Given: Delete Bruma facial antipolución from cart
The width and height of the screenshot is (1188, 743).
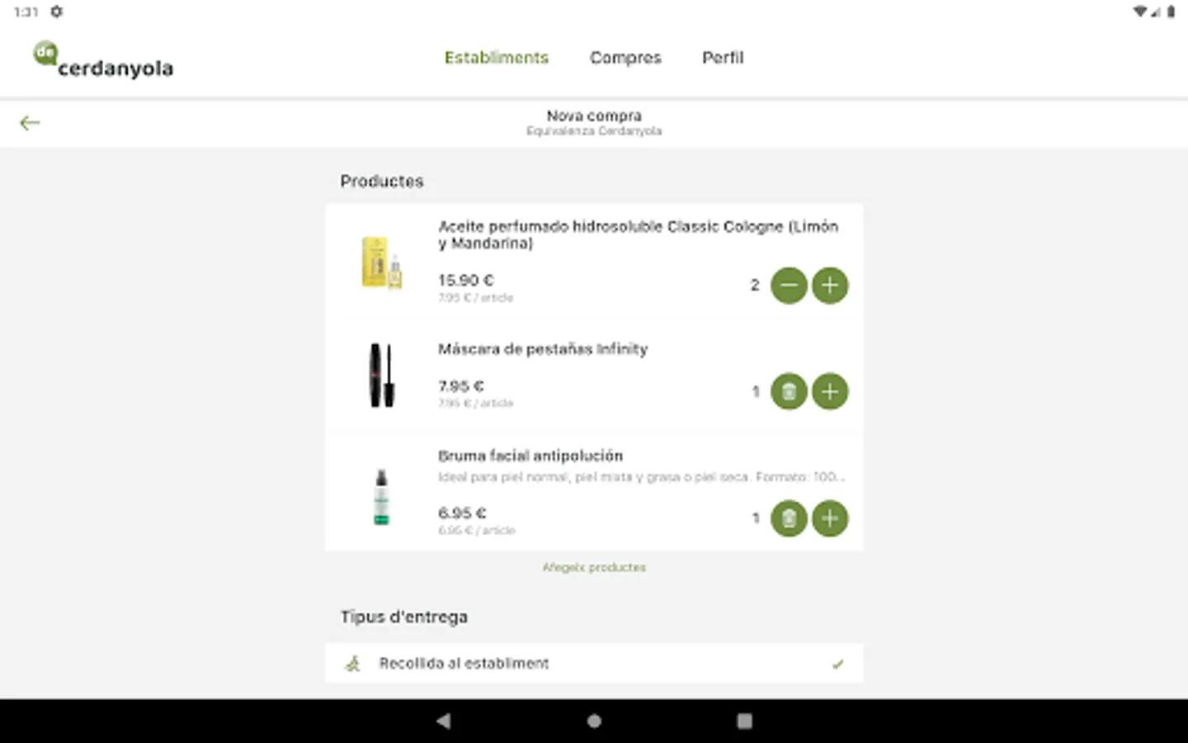Looking at the screenshot, I should (x=789, y=518).
